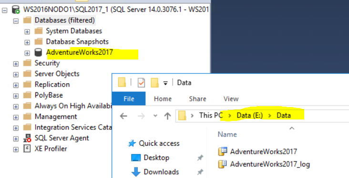The height and width of the screenshot is (178, 349).
Task: Open Downloads in navigation pane
Action: 161,172
